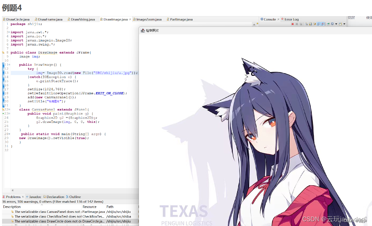Open the Error Log tab

point(290,19)
